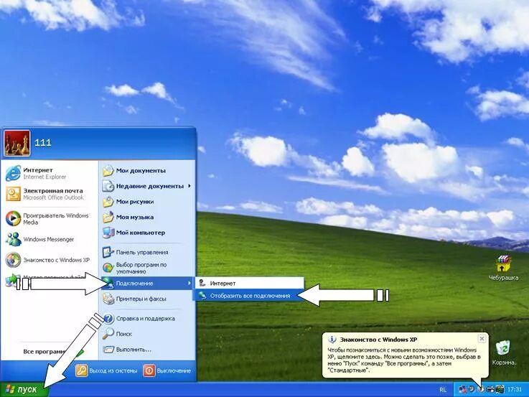
Task: Click the user name 111
Action: tap(43, 143)
